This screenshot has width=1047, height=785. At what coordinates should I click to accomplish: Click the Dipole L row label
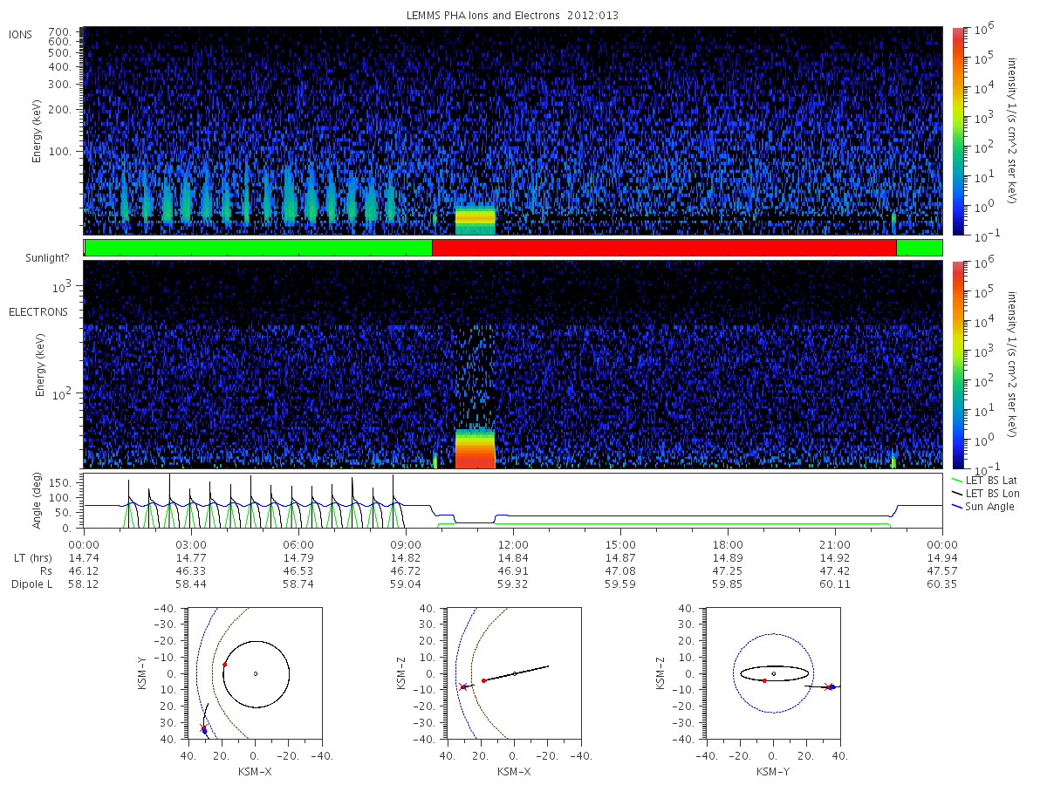click(31, 584)
